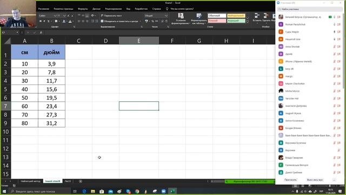Switch to the Лист3 sheet tab
The width and height of the screenshot is (346, 195).
click(68, 181)
